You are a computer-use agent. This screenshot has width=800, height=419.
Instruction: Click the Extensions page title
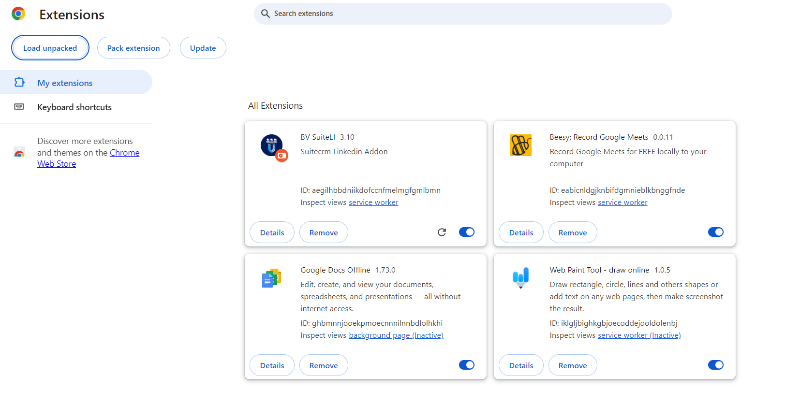(x=72, y=14)
